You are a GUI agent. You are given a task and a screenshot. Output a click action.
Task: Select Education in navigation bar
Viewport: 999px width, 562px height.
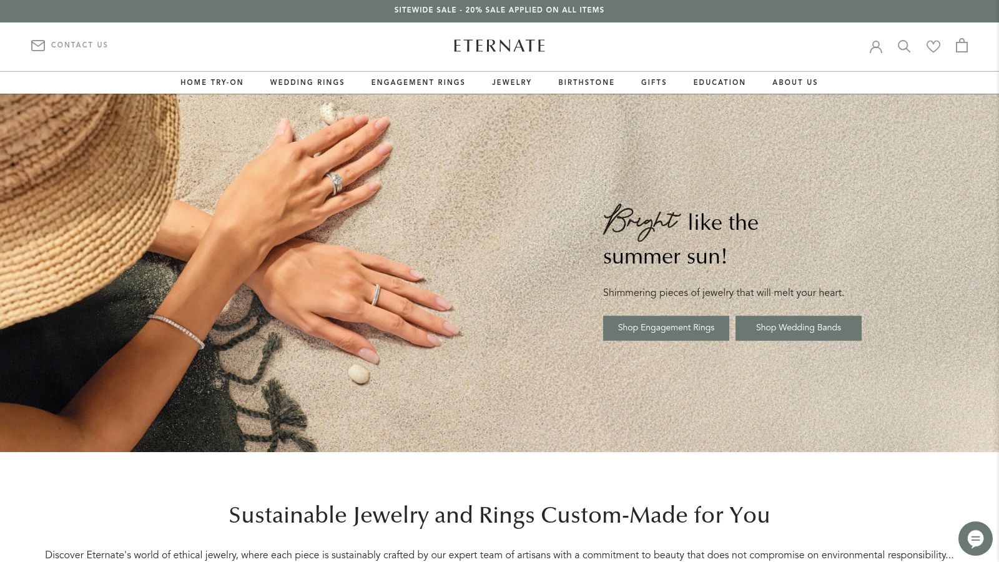pos(719,82)
